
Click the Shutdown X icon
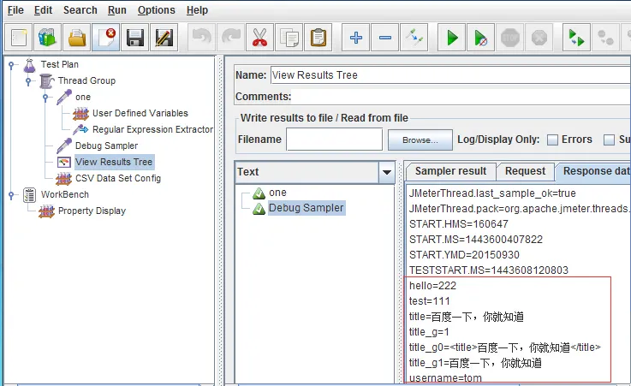click(x=539, y=38)
